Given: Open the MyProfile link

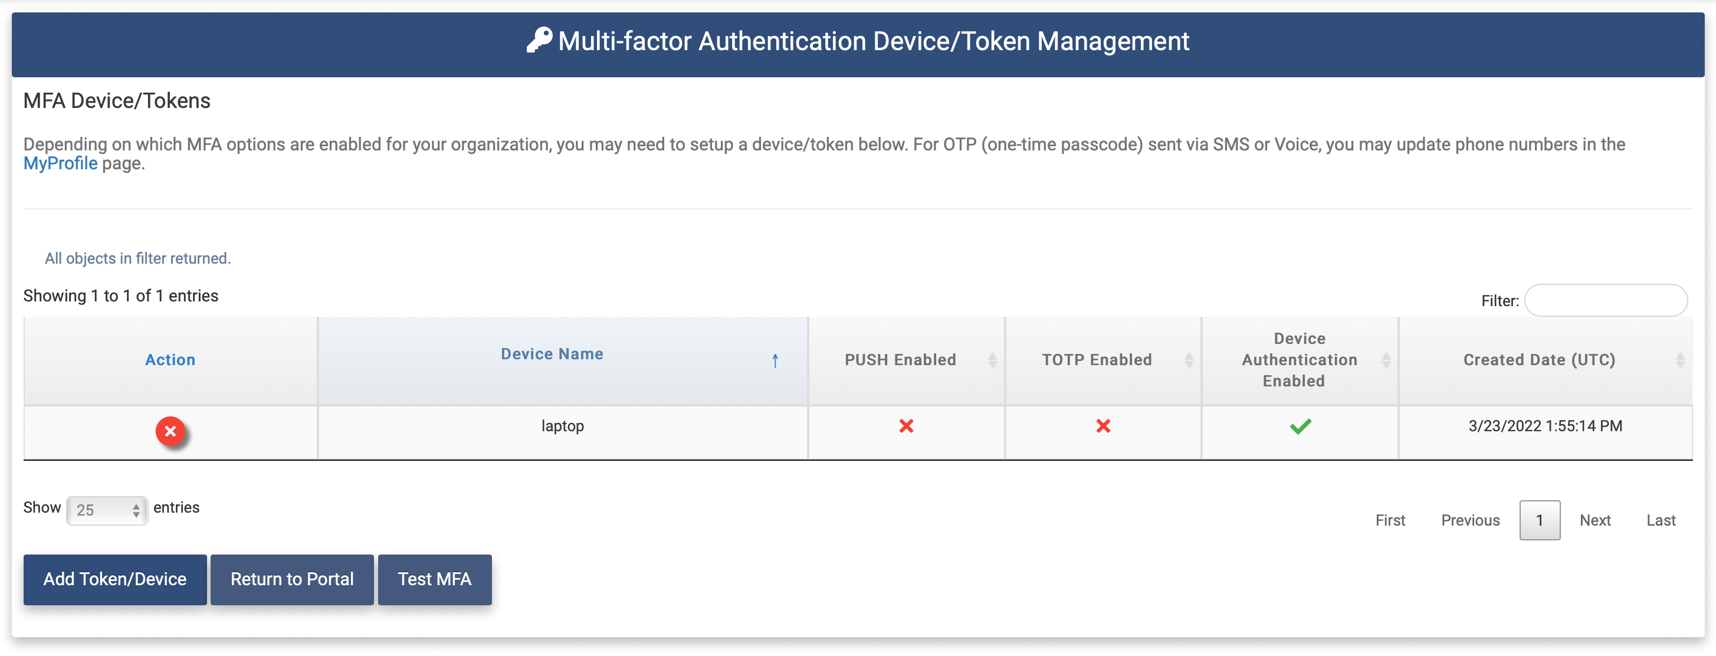Looking at the screenshot, I should (60, 164).
